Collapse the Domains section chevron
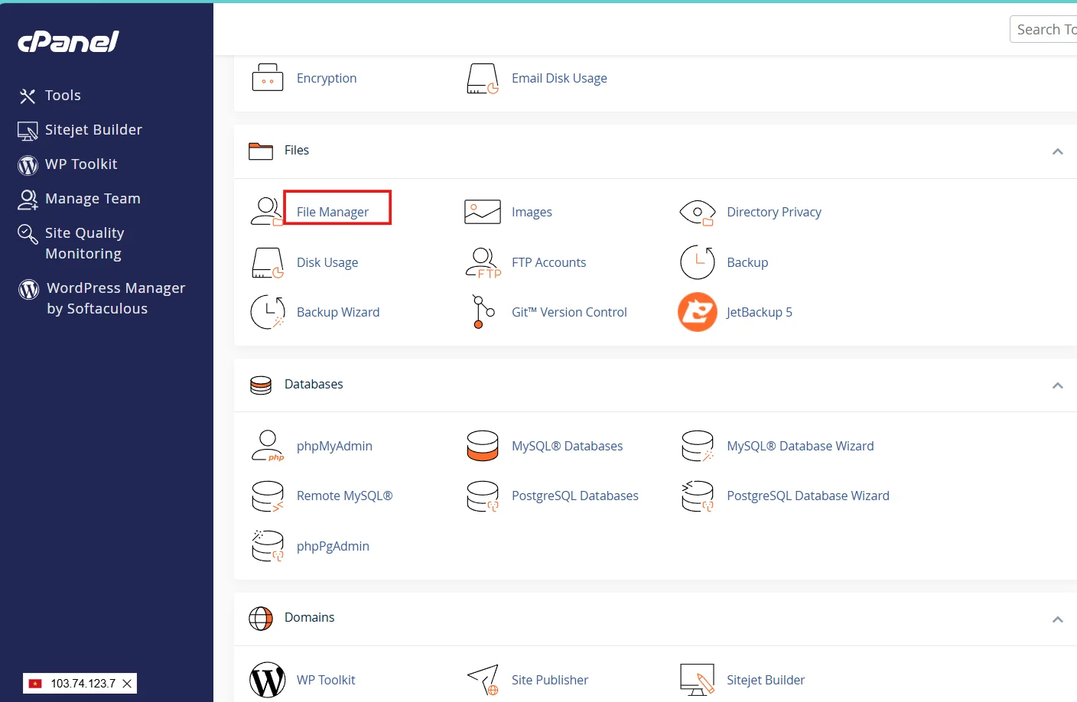This screenshot has height=702, width=1077. click(1057, 619)
